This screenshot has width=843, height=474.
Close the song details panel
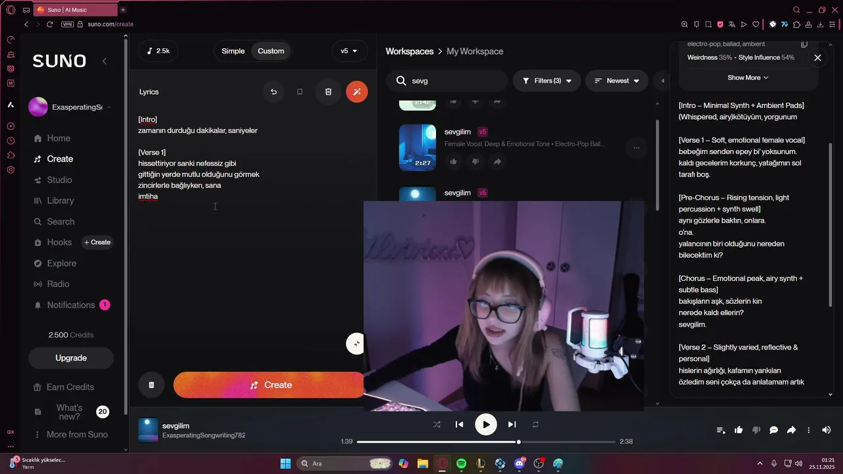817,58
